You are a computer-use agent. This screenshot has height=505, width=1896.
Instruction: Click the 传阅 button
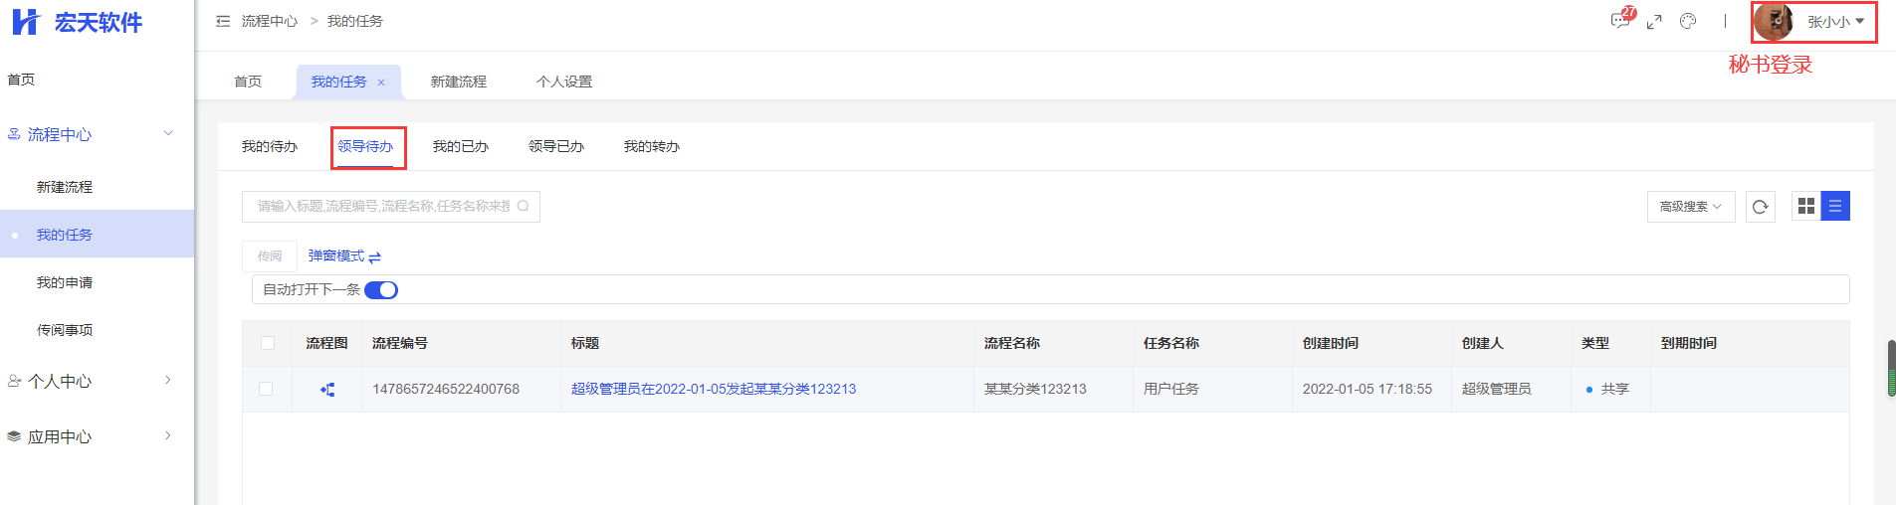coord(270,256)
